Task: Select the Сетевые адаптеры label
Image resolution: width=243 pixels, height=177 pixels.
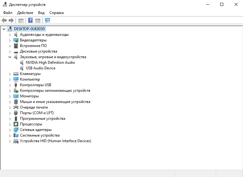Action: pos(36,130)
